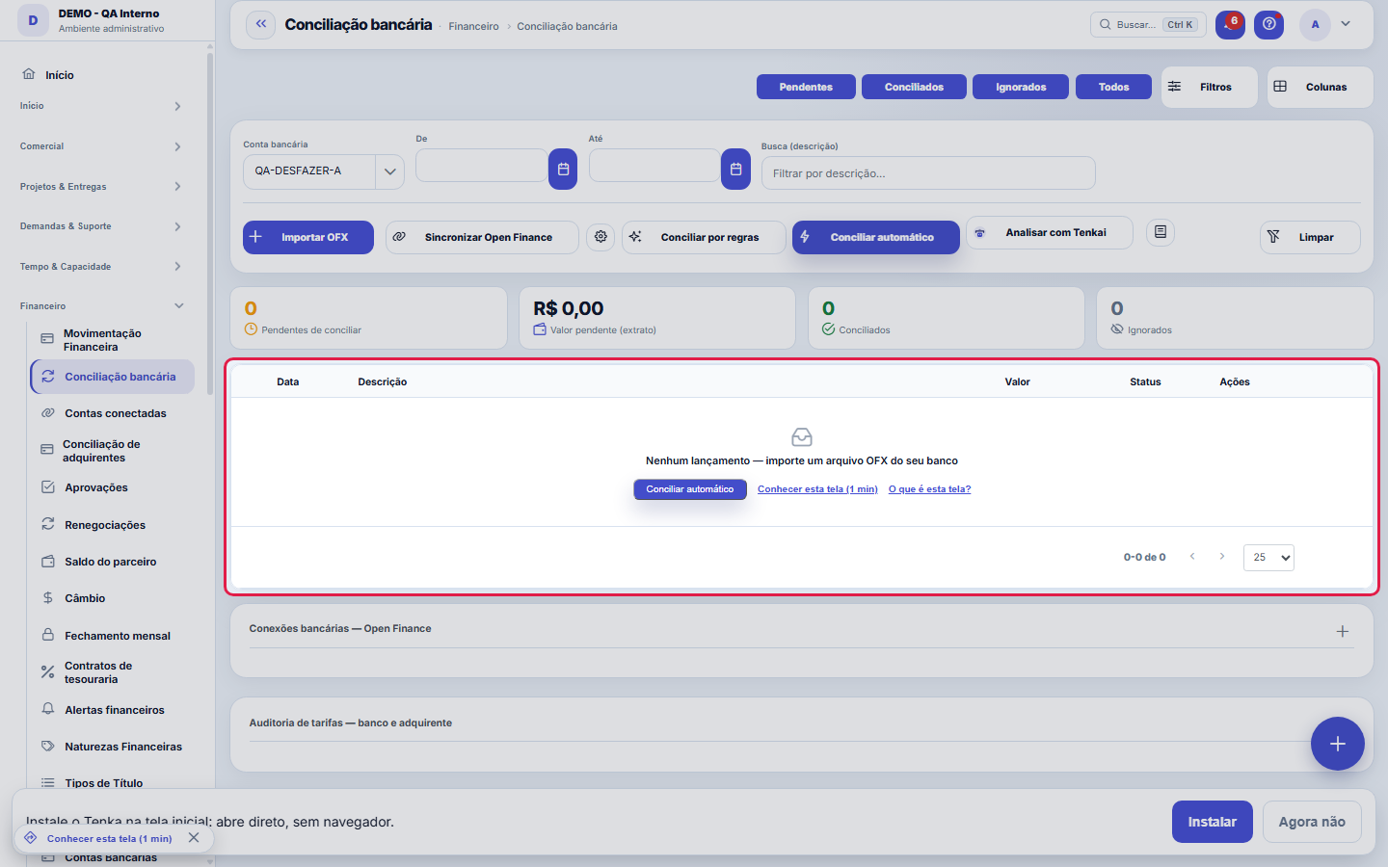
Task: Change rows per page dropdown 25
Action: [1268, 558]
